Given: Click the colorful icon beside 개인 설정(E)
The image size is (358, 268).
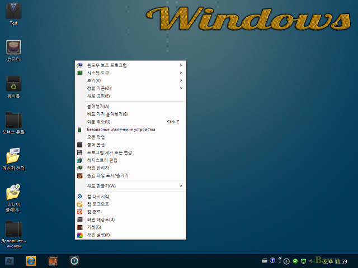Looking at the screenshot, I should pos(79,235).
